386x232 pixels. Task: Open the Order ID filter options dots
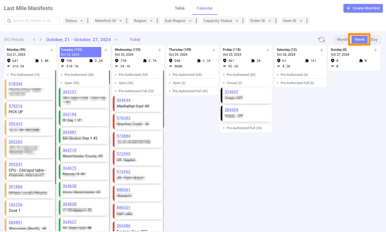[276, 21]
